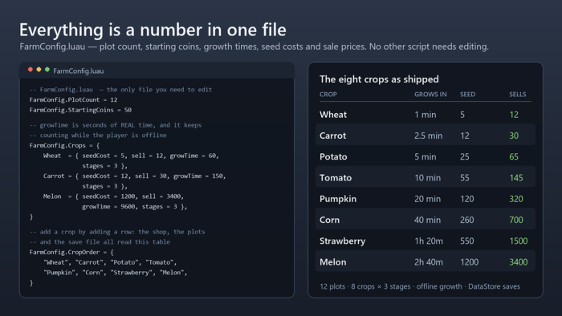
Task: Click the yellow window dot in FarmConfig.luau
Action: tap(39, 70)
